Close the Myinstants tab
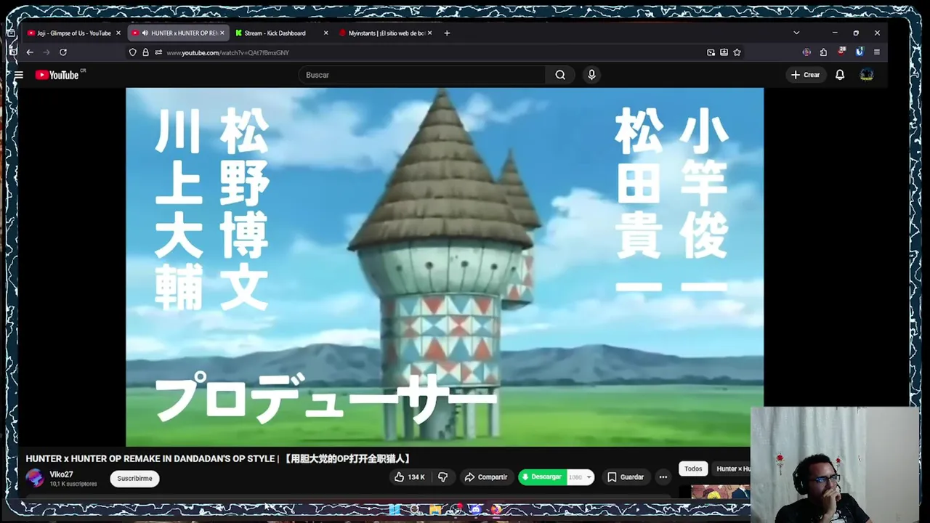Screen dimensions: 930x523 coord(429,33)
